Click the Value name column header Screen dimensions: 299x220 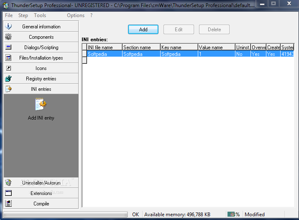coord(217,47)
